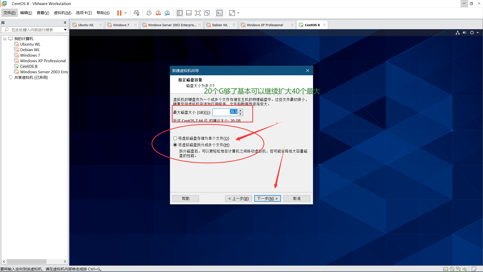
Task: Click the 取消 cancel button
Action: (x=297, y=198)
